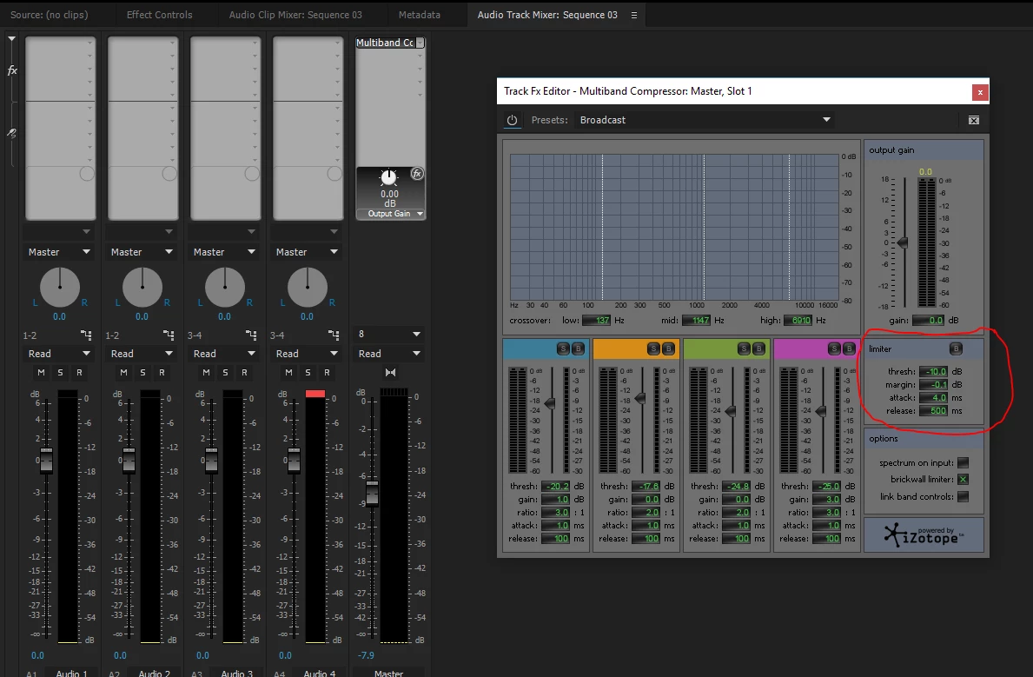This screenshot has width=1033, height=677.
Task: Click the blue band ratio 3.0 field
Action: 556,512
